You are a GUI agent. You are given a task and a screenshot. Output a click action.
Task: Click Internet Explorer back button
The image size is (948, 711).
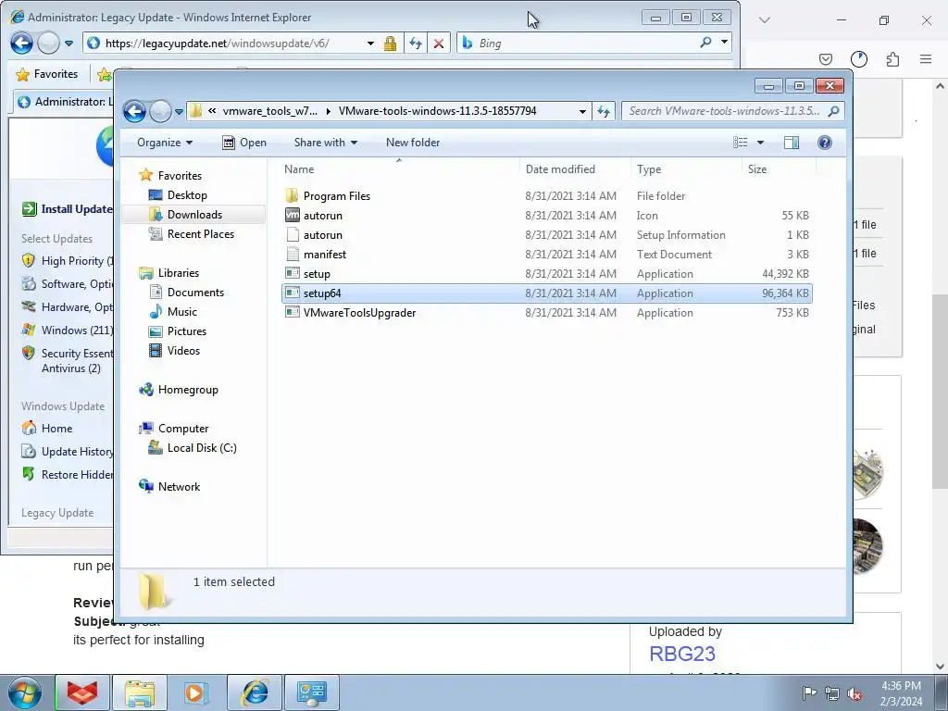(22, 43)
